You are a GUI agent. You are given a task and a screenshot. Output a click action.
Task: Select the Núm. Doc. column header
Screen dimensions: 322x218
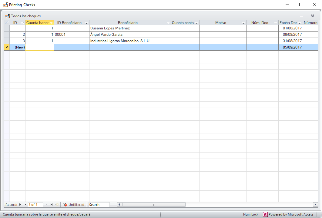[x=260, y=23]
